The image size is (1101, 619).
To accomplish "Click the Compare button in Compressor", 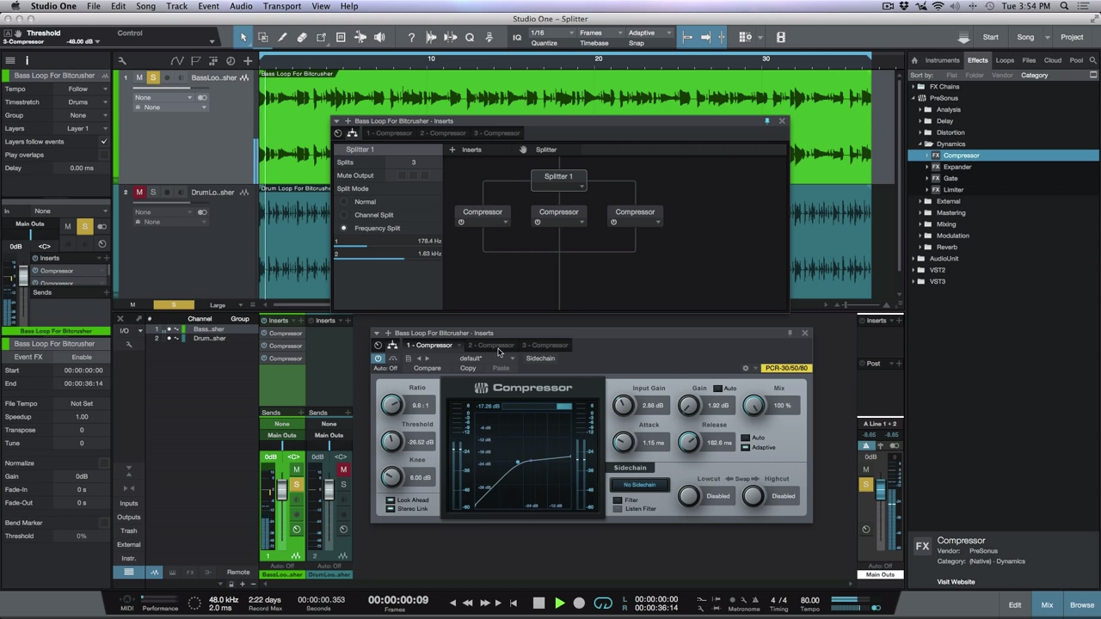I will [x=427, y=368].
